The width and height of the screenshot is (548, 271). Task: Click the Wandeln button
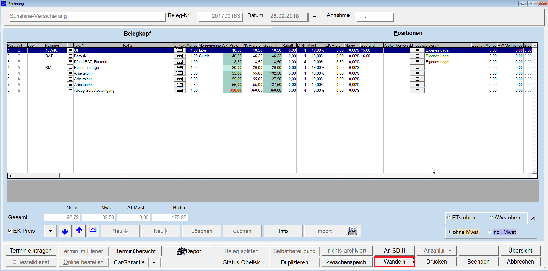point(394,262)
